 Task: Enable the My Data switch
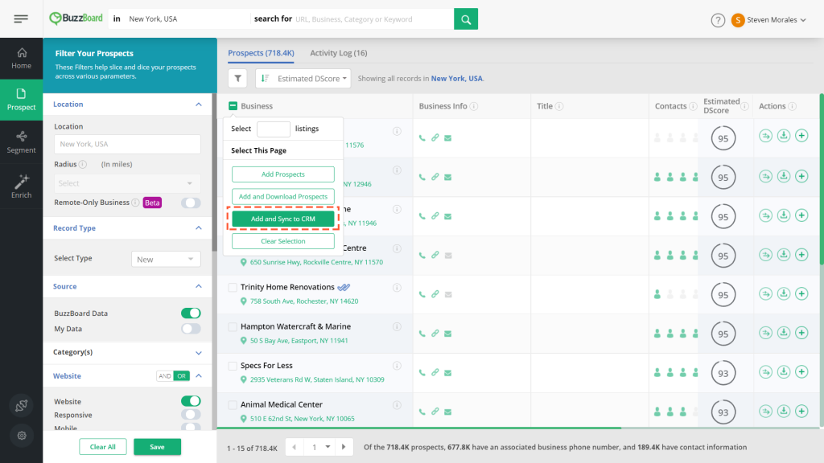191,329
